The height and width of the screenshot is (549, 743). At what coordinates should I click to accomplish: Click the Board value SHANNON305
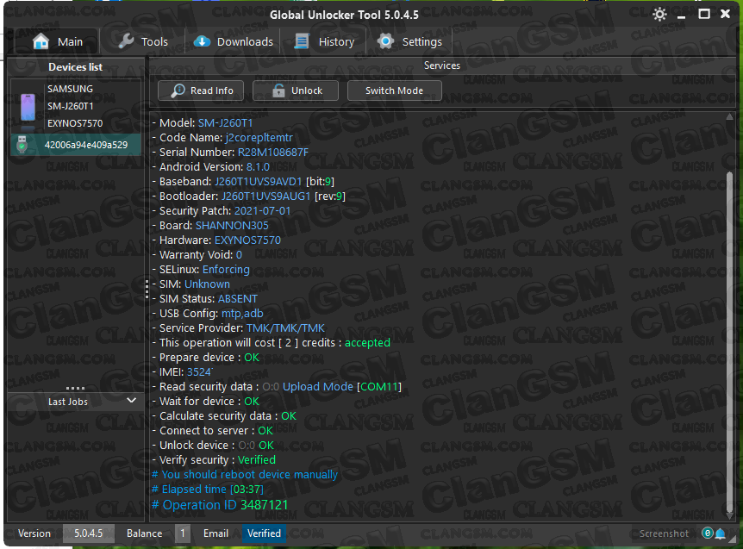tap(232, 226)
